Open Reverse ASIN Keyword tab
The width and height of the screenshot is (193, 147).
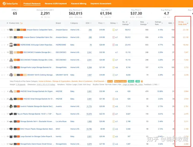(x=56, y=3)
